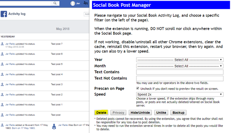
Task: Open the Month dropdown
Action: (x=180, y=66)
